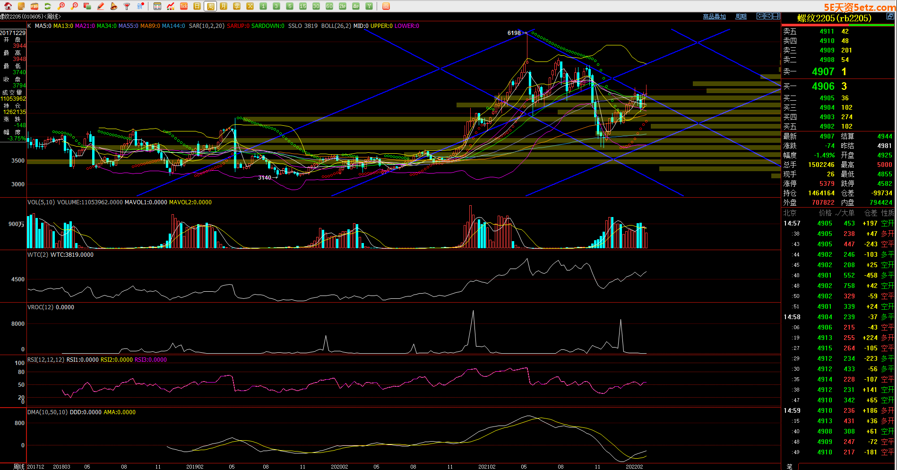
Task: Select the 15-minute period button
Action: pyautogui.click(x=303, y=6)
